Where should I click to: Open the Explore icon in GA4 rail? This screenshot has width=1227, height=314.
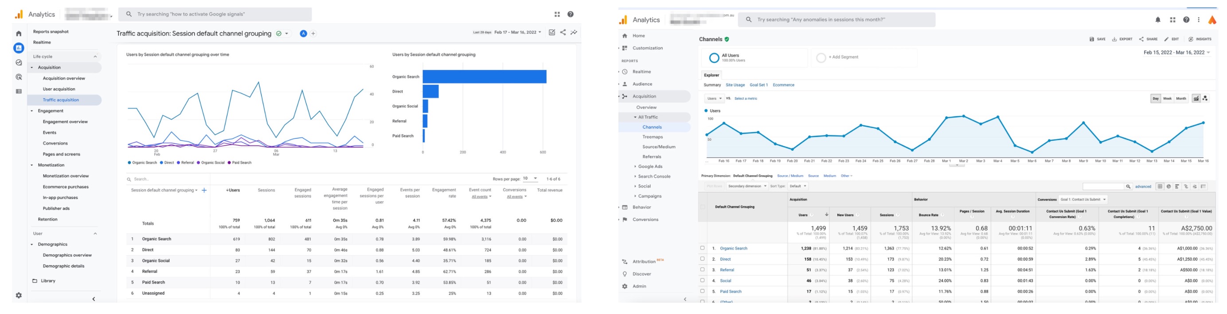(19, 63)
